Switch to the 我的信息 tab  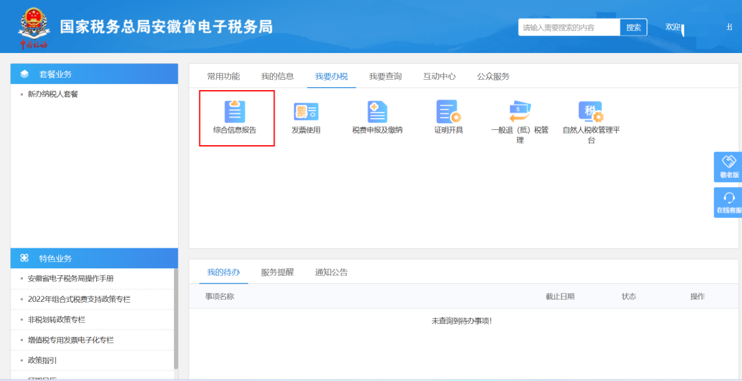(x=278, y=76)
